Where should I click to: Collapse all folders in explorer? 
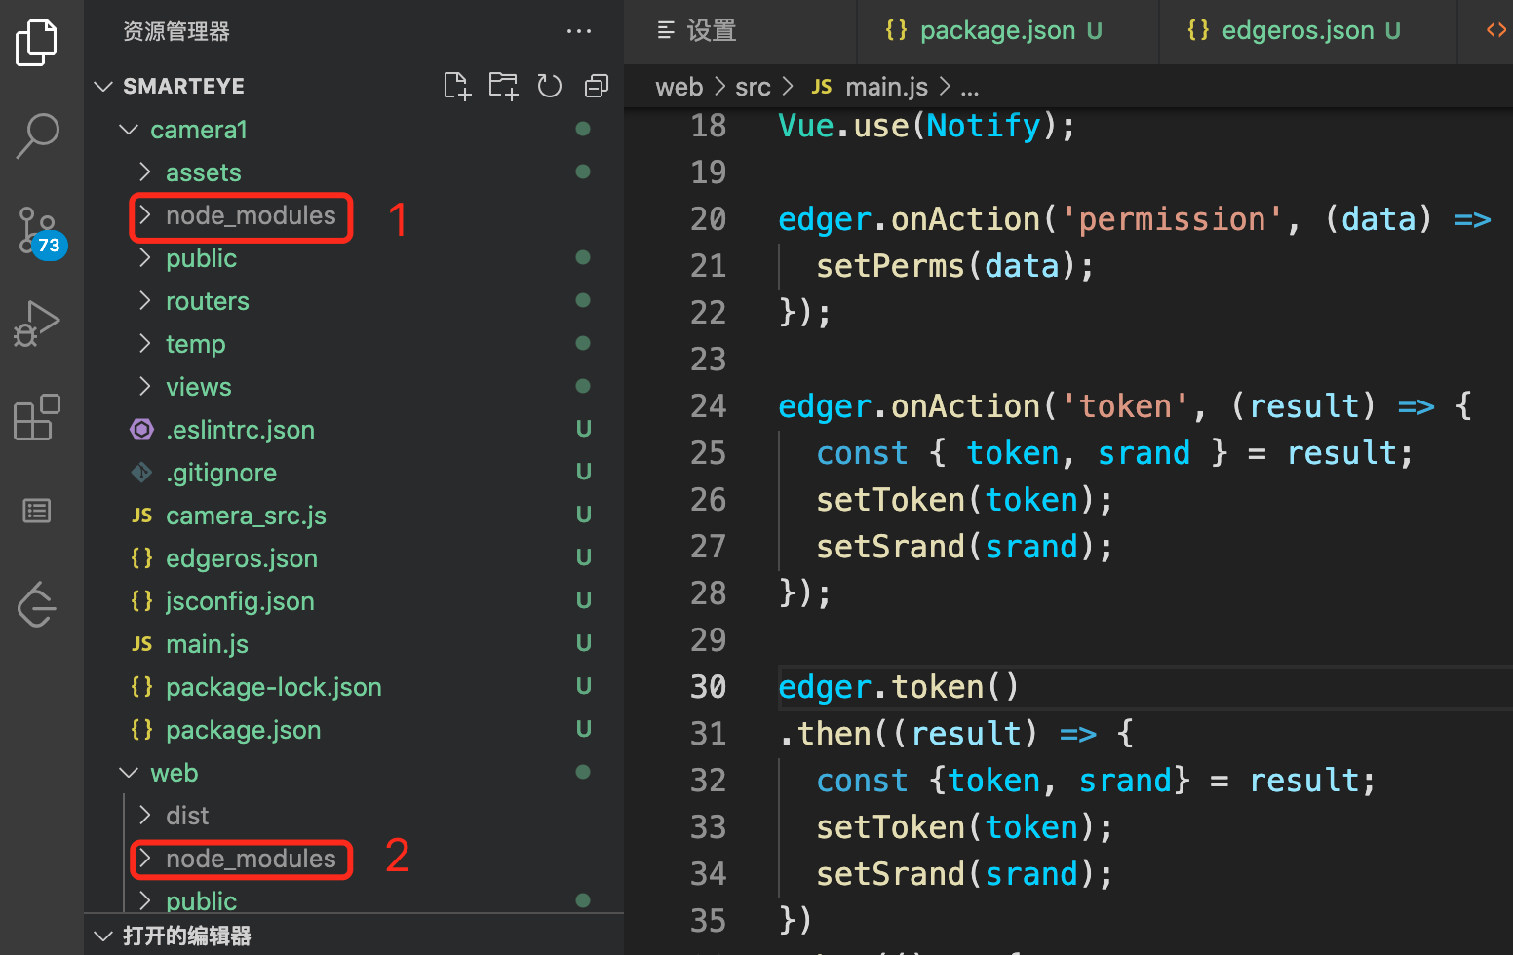pos(596,86)
